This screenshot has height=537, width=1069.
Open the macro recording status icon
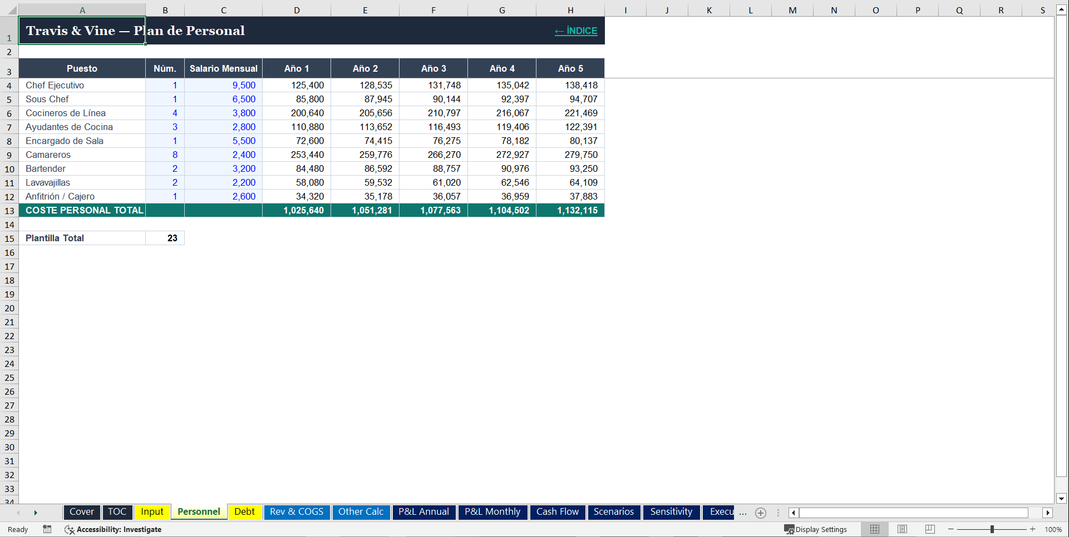tap(47, 529)
